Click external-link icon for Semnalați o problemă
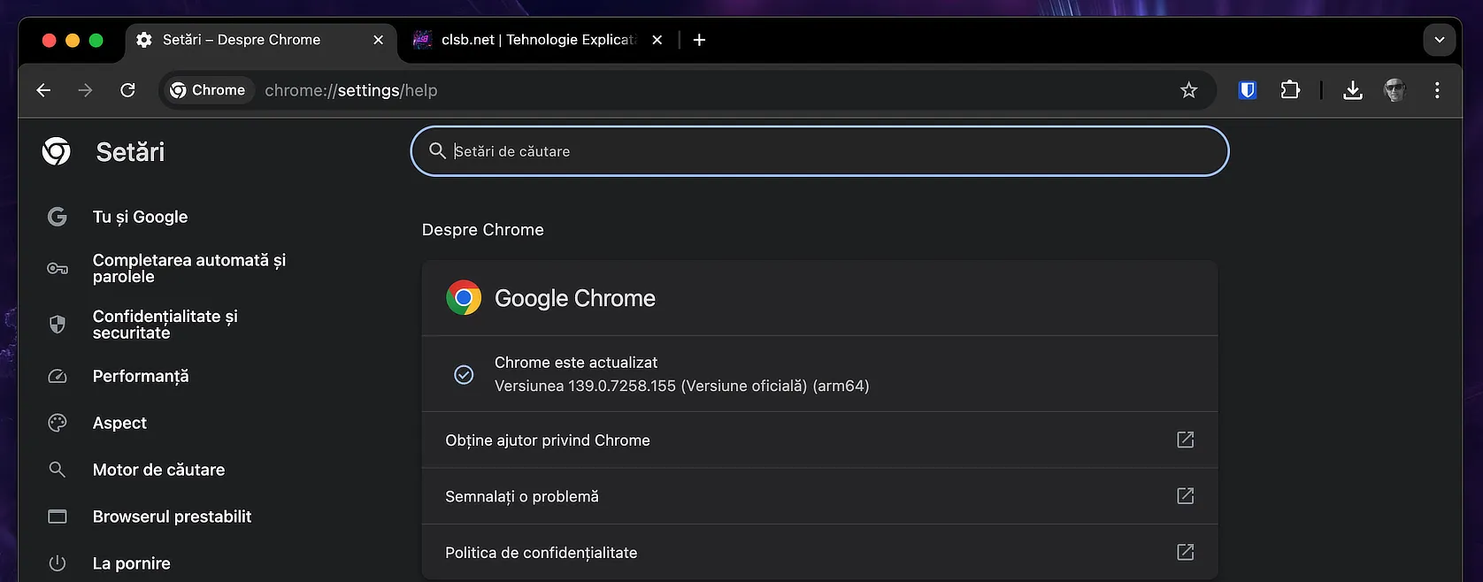 pos(1186,496)
